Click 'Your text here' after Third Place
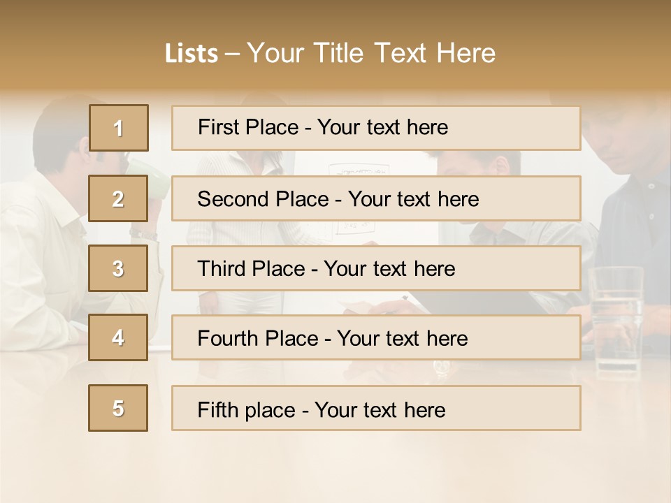Screen dimensions: 671x503 389,268
